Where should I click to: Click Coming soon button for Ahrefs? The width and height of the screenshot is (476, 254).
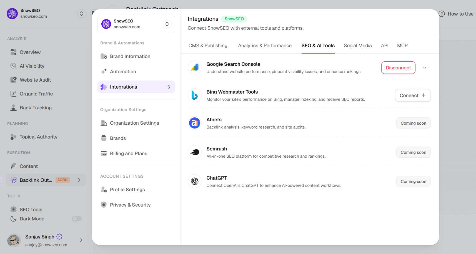point(414,123)
